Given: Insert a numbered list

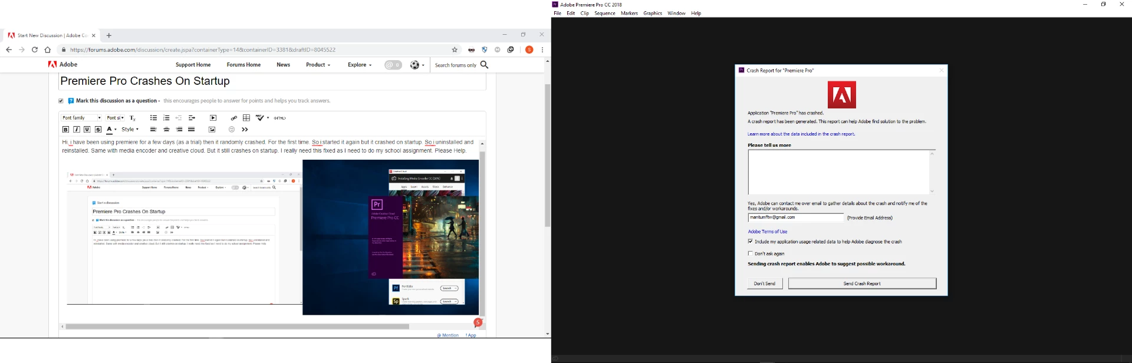Looking at the screenshot, I should coord(166,118).
